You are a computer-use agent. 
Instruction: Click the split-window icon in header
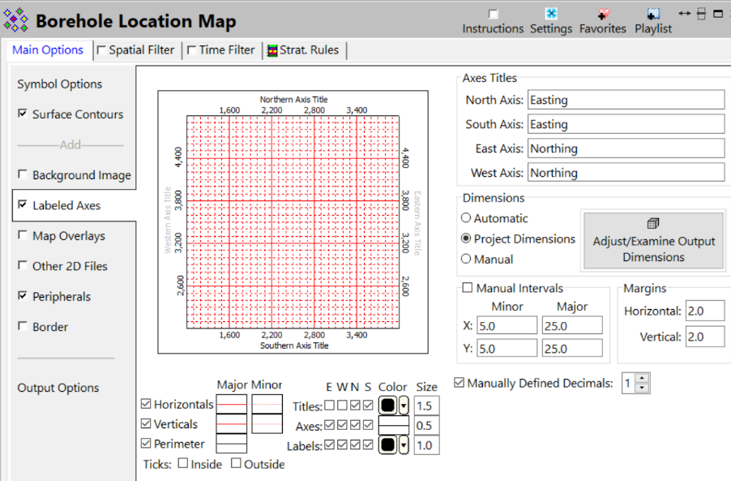pos(702,13)
